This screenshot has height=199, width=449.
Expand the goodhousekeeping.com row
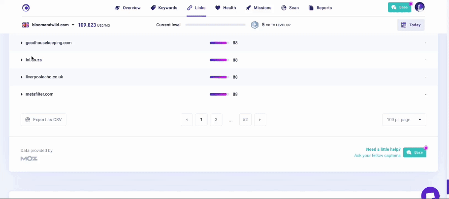(22, 43)
